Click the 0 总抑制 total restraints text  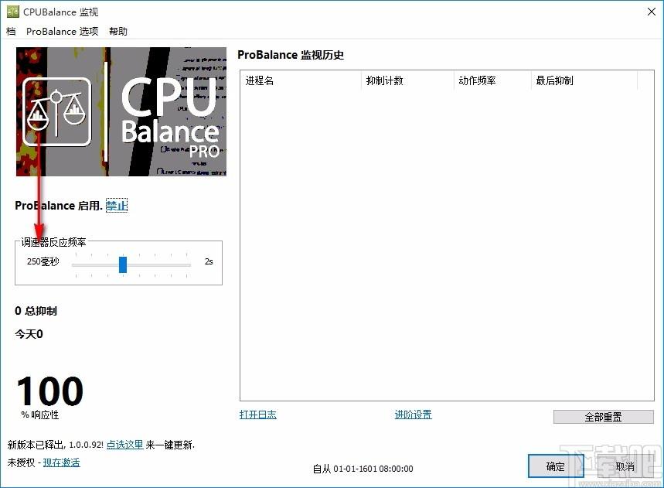click(36, 311)
